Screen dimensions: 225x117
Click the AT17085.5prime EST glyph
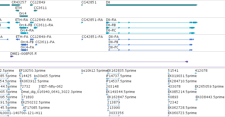(25, 110)
